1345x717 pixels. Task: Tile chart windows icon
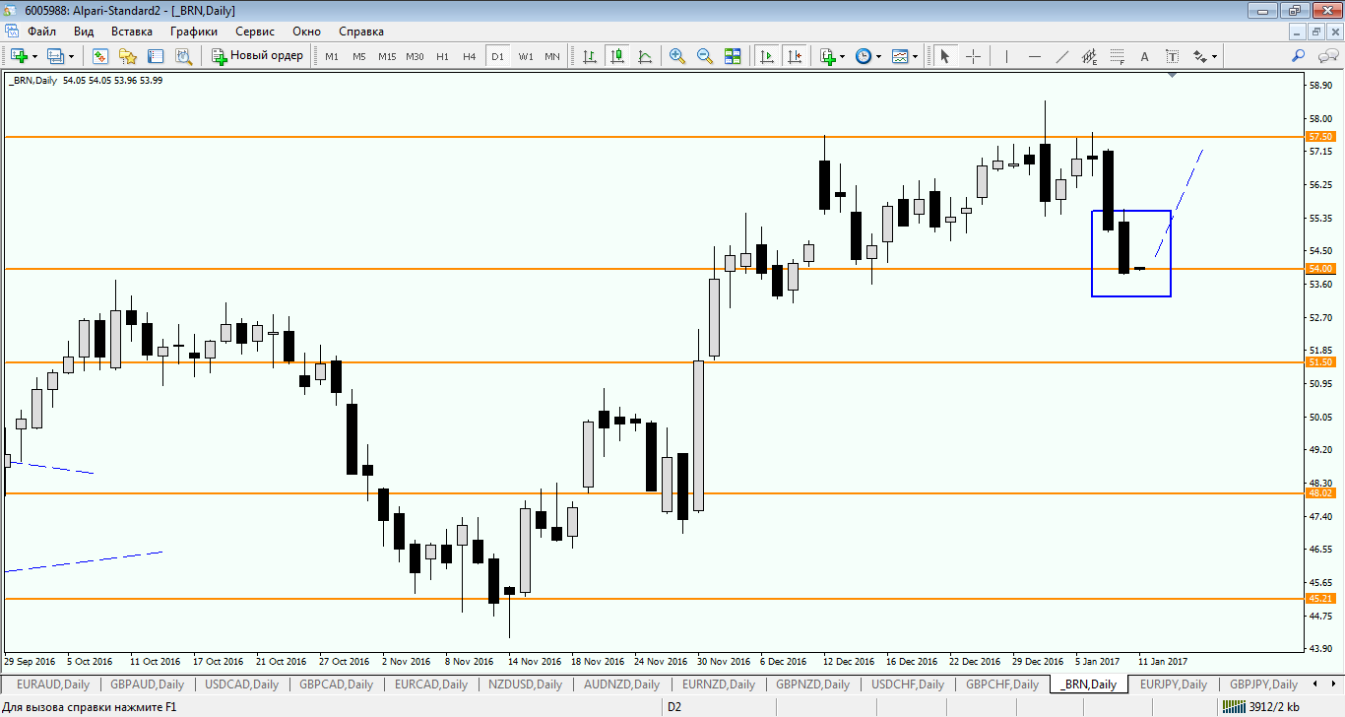[733, 56]
